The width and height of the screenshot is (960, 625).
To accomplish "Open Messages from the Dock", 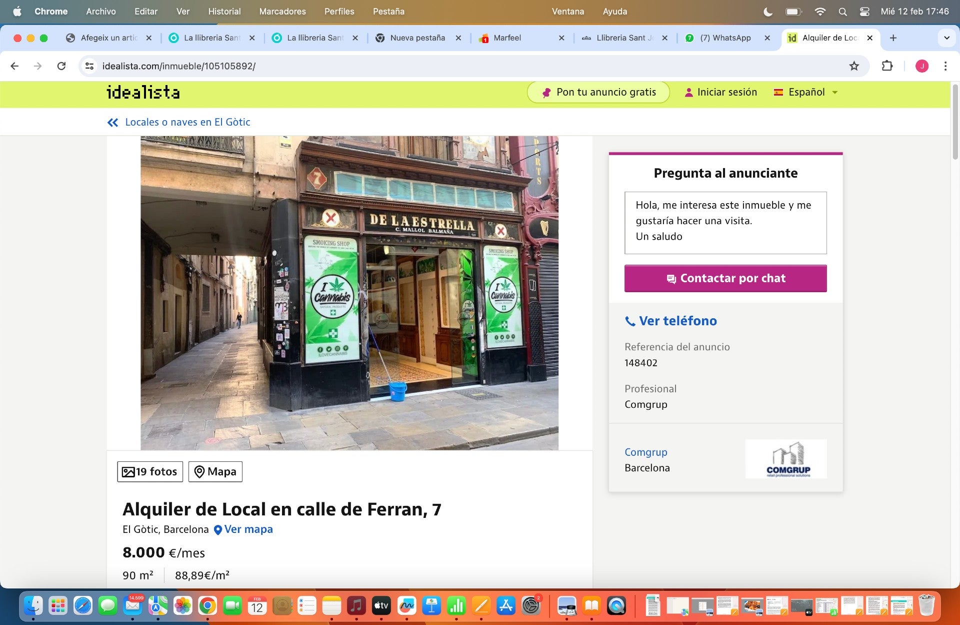I will pyautogui.click(x=107, y=606).
